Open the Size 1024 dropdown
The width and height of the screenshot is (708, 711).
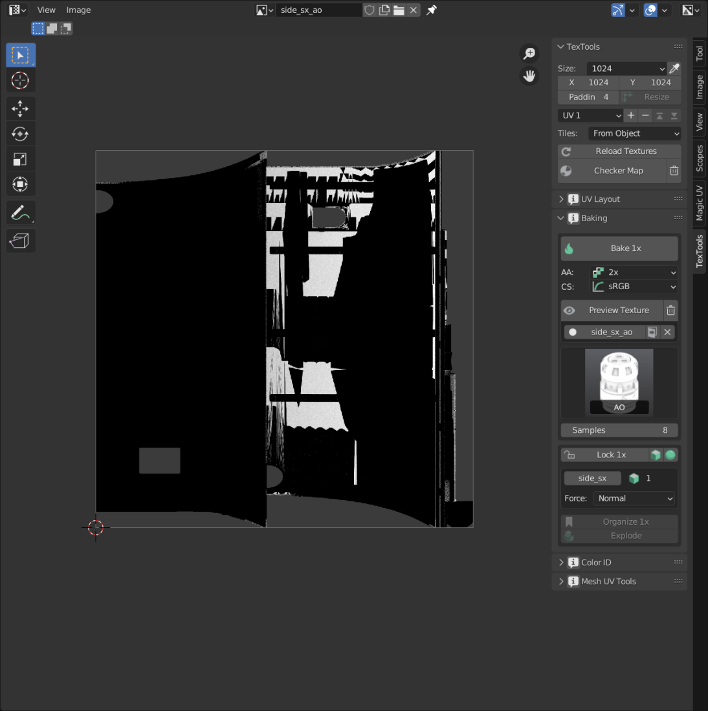coord(626,69)
